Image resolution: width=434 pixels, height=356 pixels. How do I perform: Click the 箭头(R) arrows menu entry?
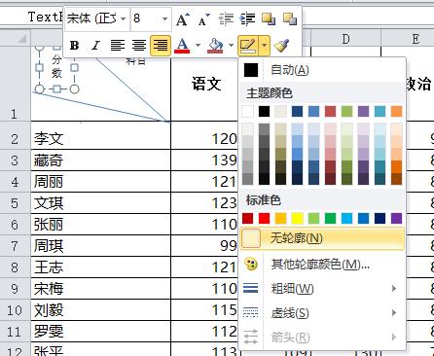(x=323, y=338)
